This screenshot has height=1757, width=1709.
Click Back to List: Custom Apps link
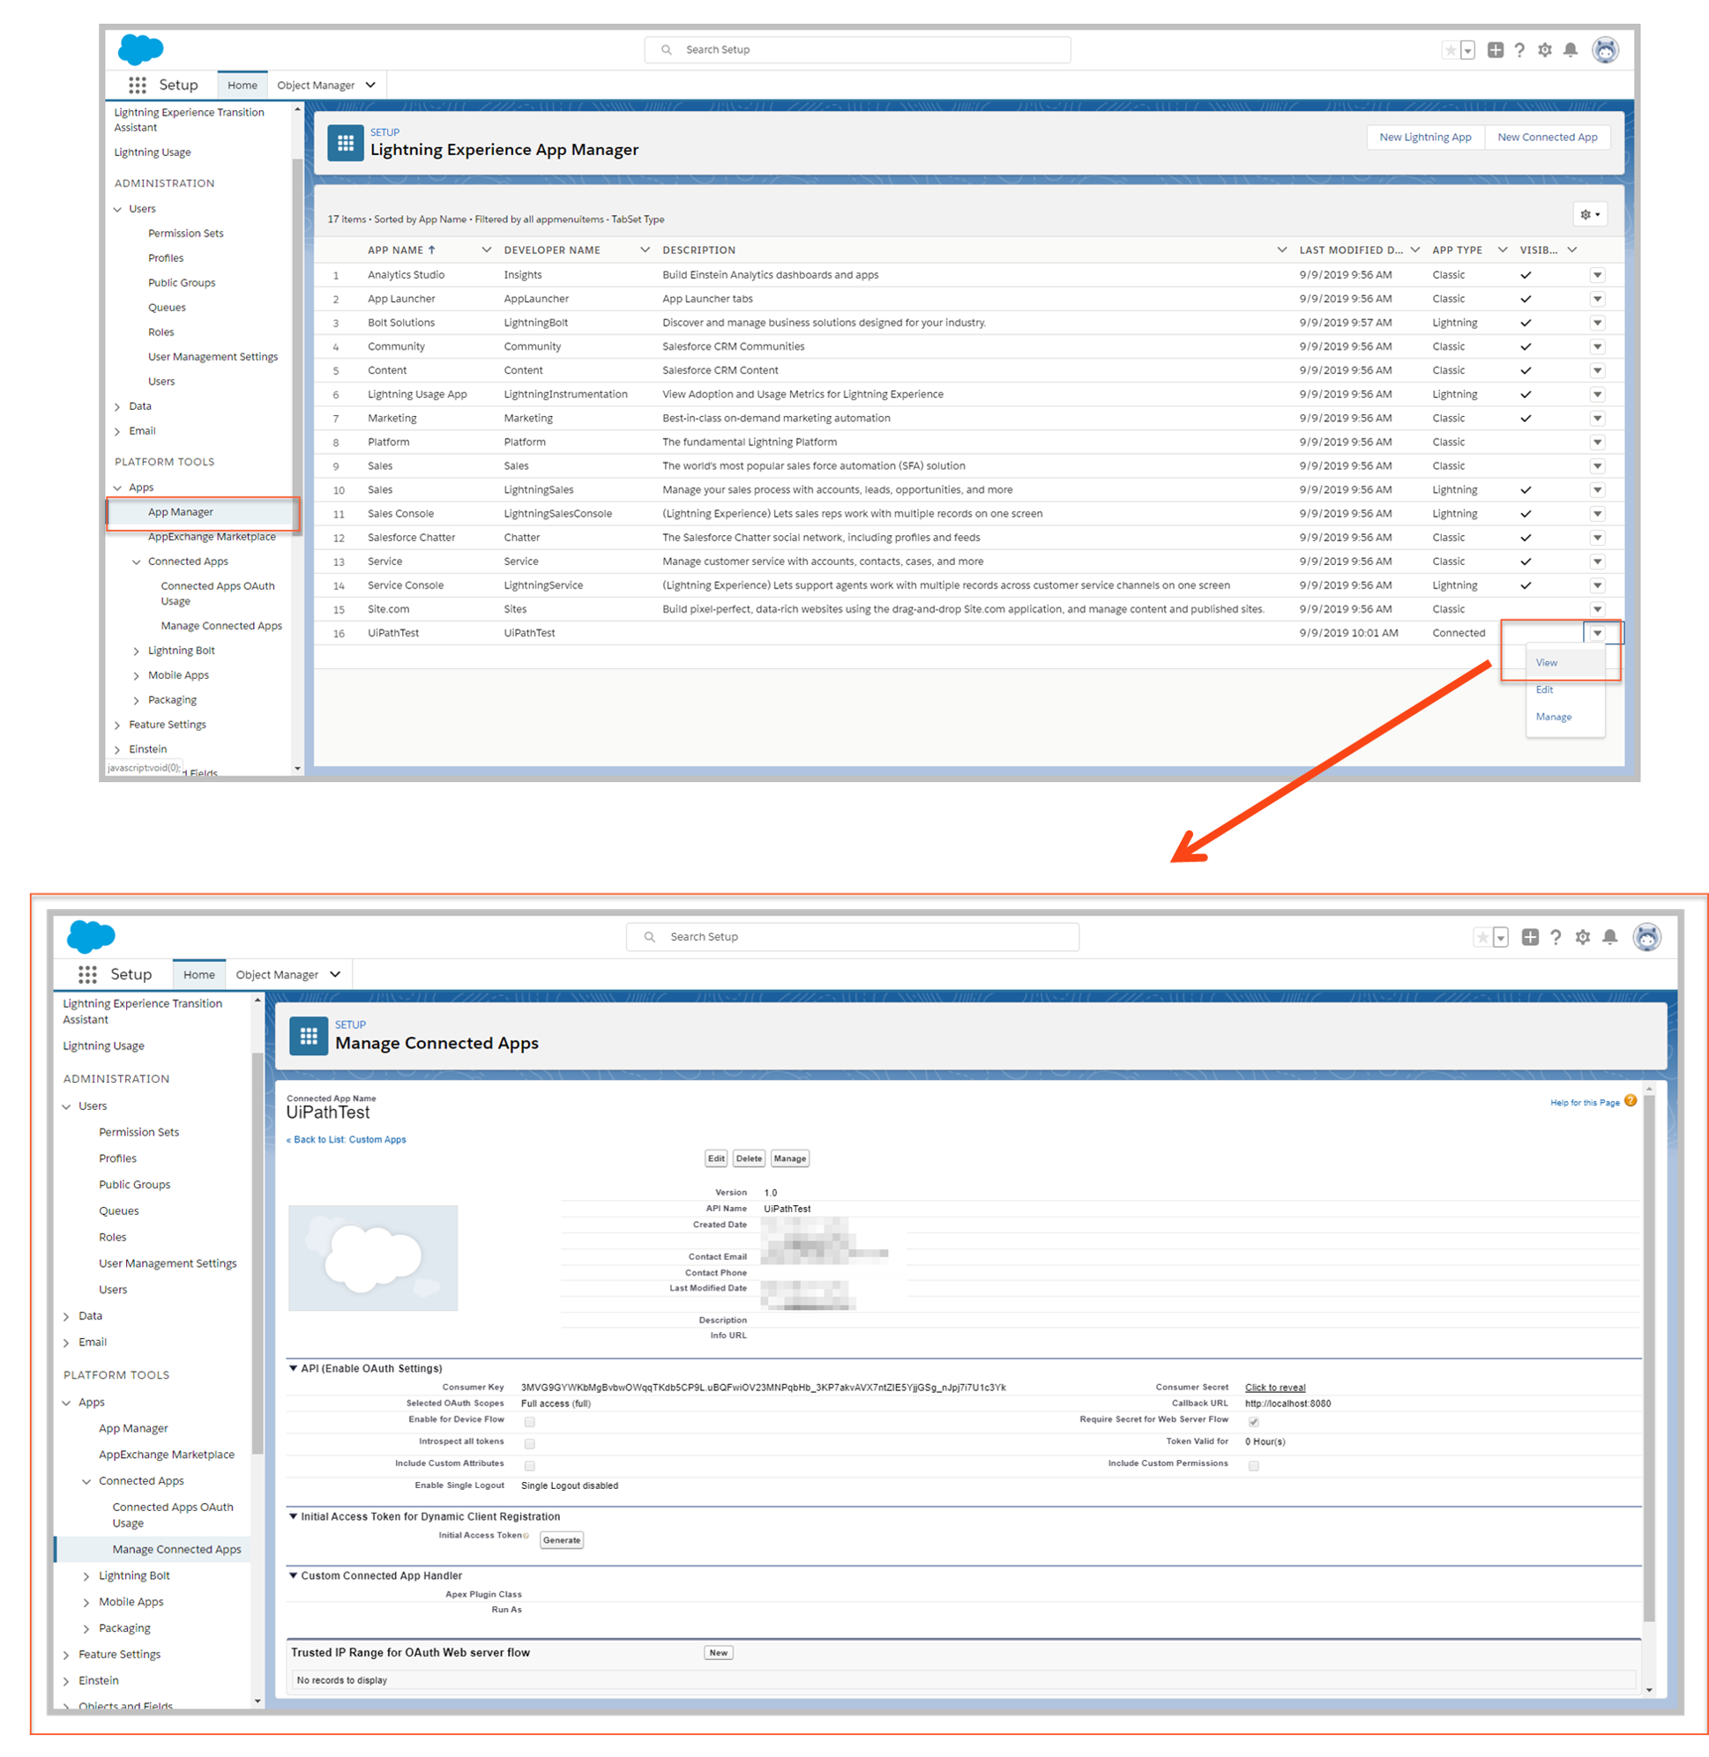346,1140
